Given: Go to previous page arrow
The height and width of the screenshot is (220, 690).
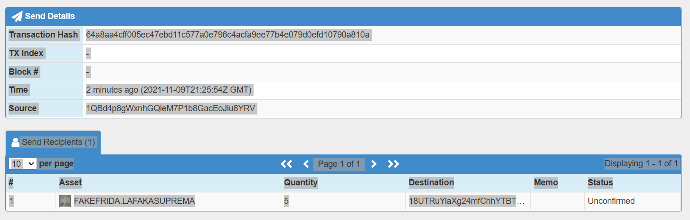Looking at the screenshot, I should tap(306, 164).
